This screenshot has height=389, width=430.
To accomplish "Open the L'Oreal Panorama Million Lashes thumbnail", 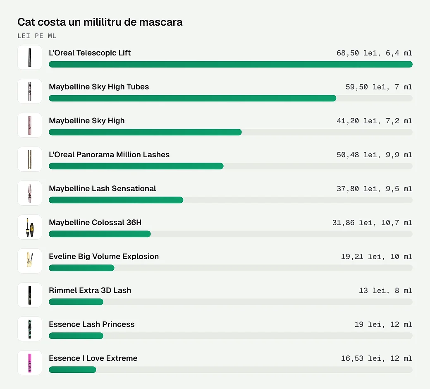I will click(x=30, y=159).
